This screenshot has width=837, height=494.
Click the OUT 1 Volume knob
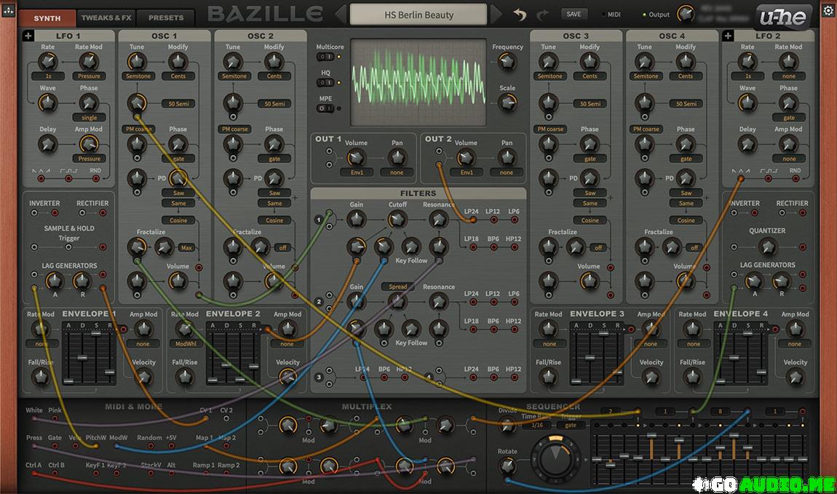[x=356, y=157]
